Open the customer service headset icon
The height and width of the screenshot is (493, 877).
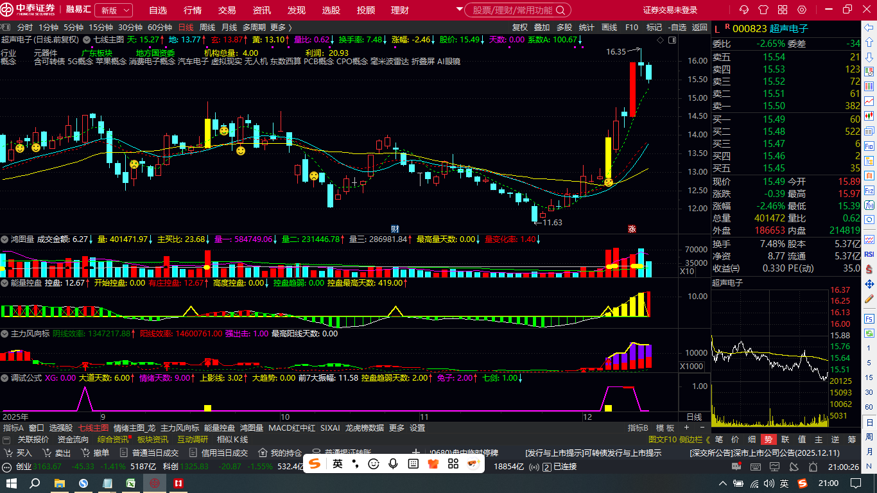click(744, 10)
